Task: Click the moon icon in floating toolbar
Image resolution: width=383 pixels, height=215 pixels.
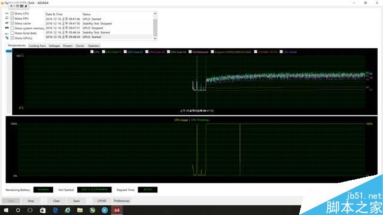Action: click(x=26, y=6)
